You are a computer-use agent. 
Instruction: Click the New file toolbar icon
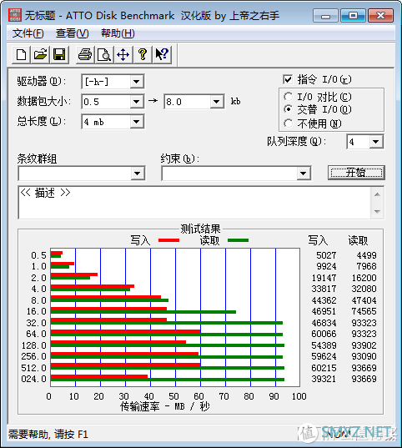point(21,54)
